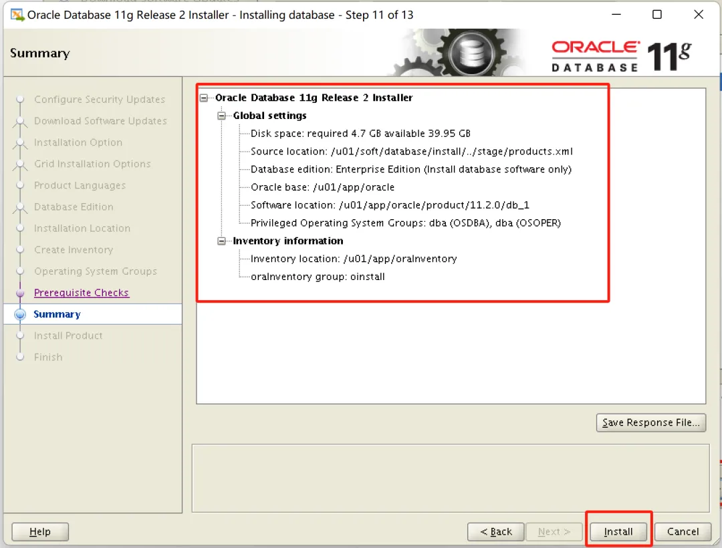Image resolution: width=722 pixels, height=548 pixels.
Task: Select 'Oracle Database 11g Release 2 Installer' root label
Action: click(x=314, y=98)
